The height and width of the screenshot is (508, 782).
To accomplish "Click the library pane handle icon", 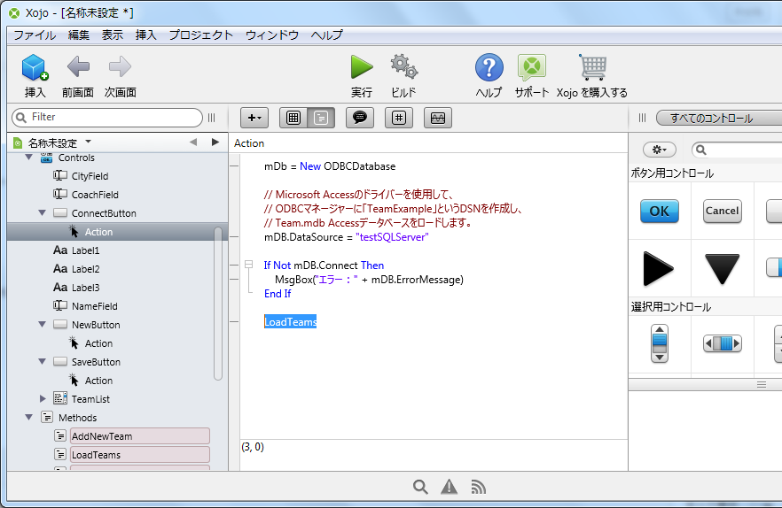I will [x=642, y=118].
